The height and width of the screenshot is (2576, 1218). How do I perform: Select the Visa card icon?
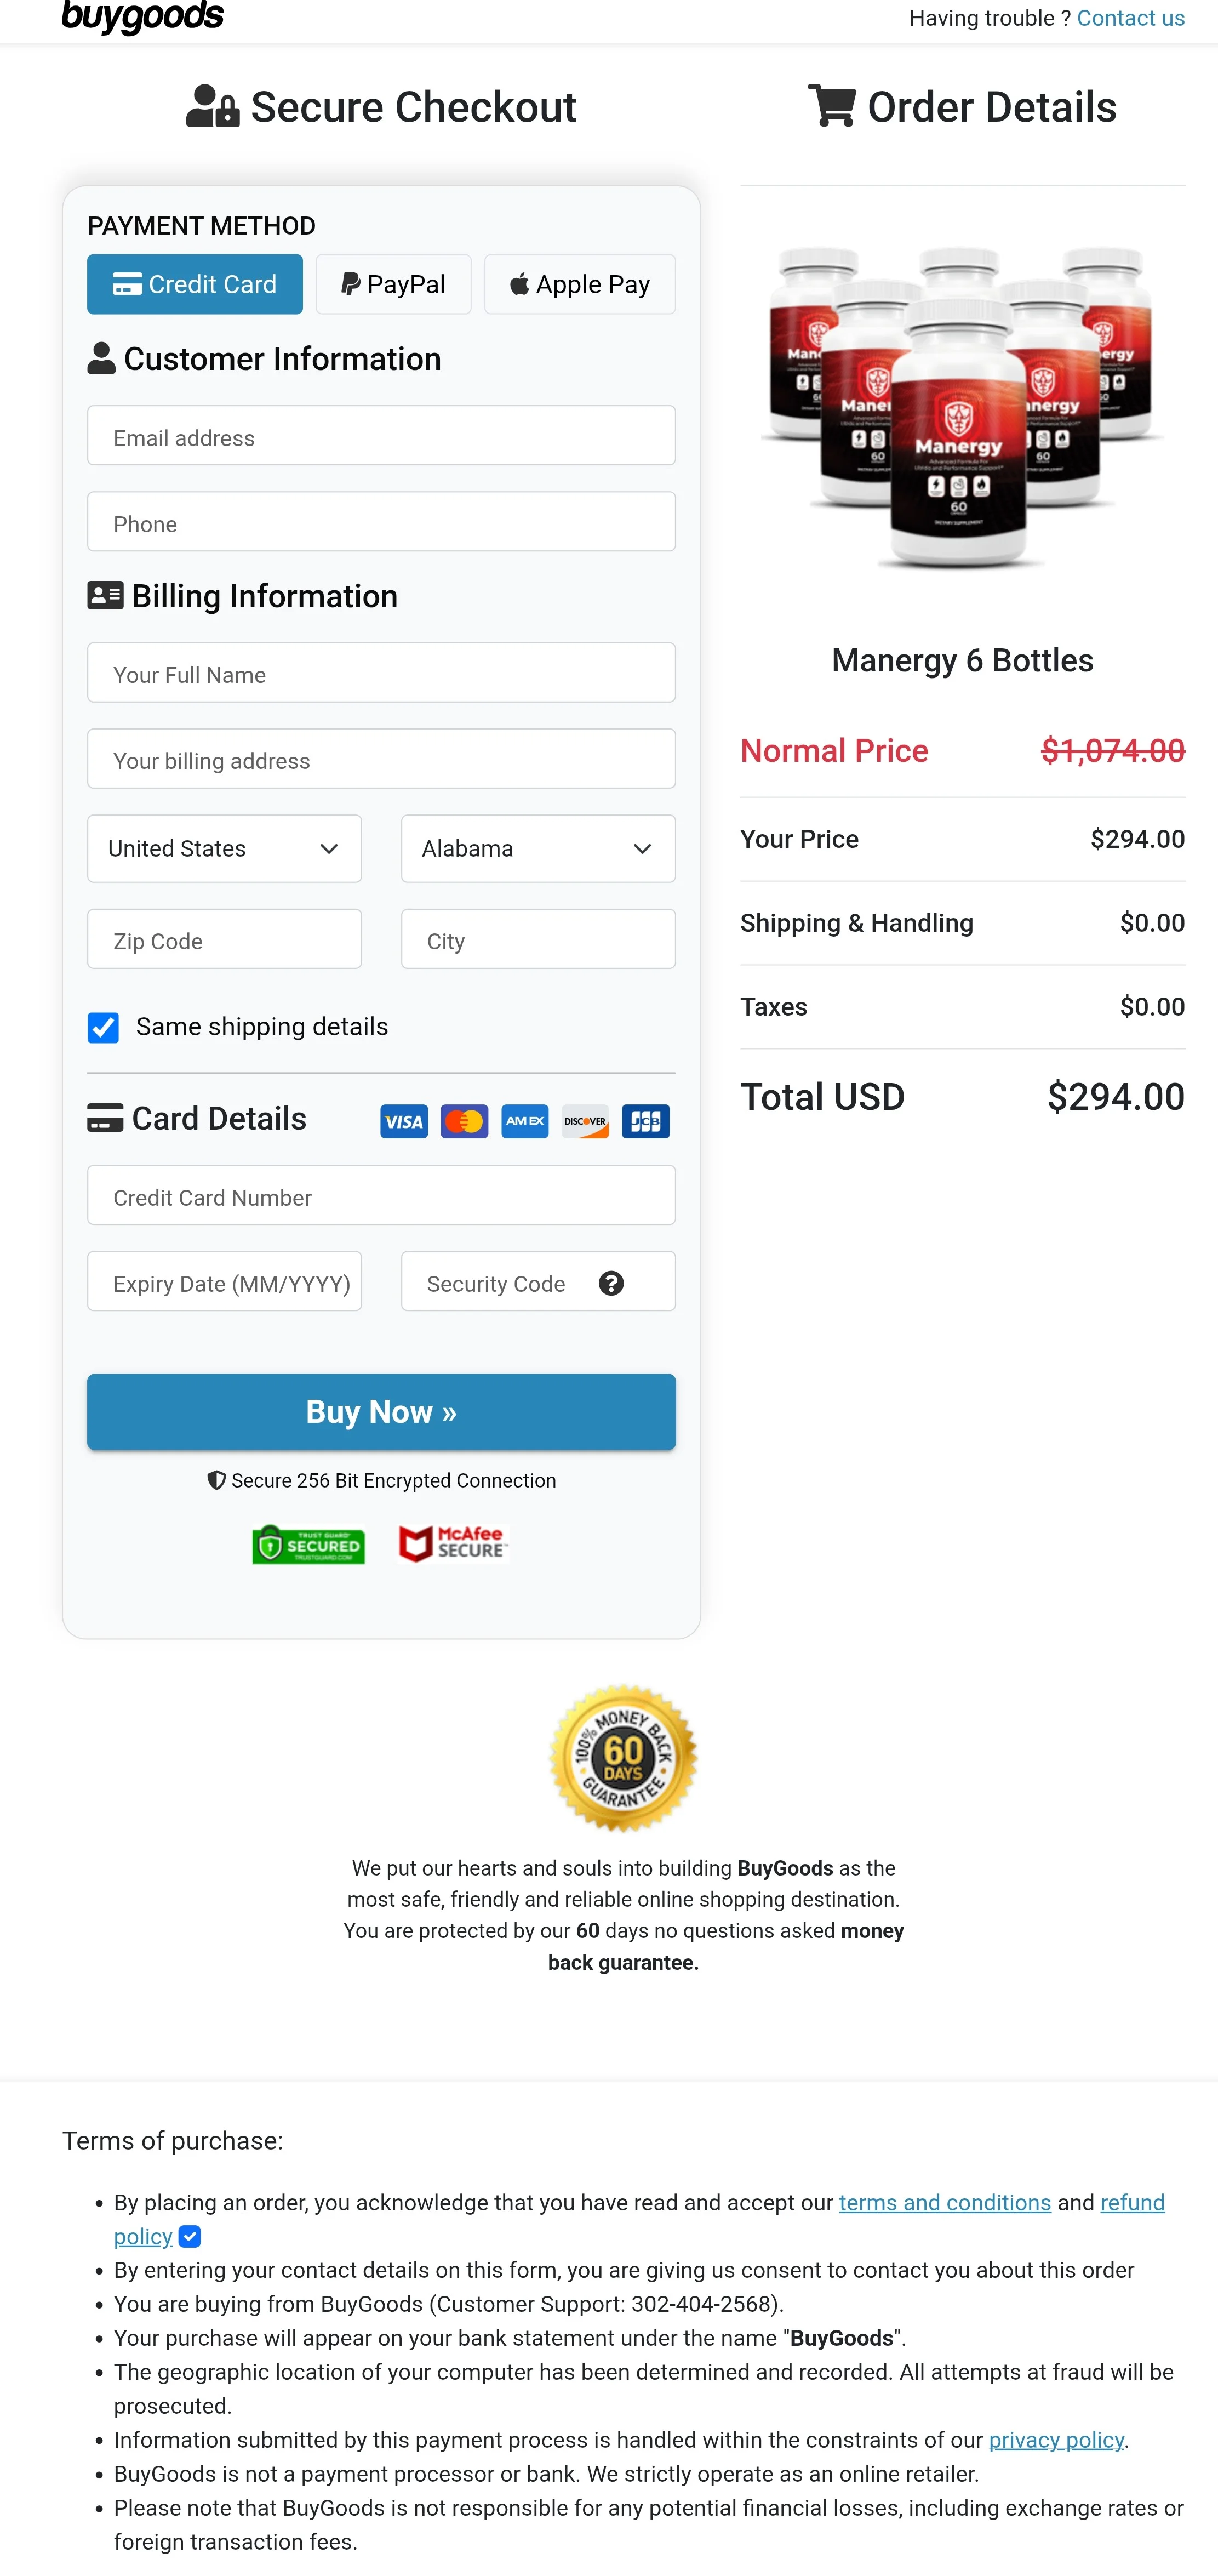pos(403,1121)
